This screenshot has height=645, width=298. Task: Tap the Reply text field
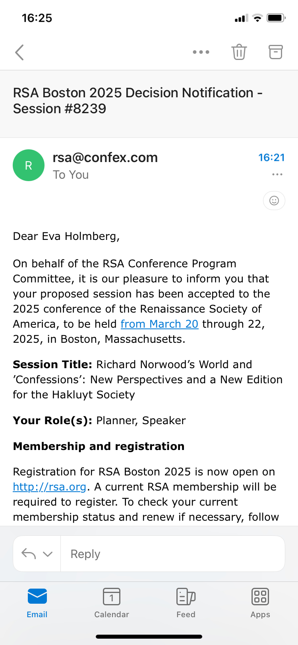pos(172,554)
